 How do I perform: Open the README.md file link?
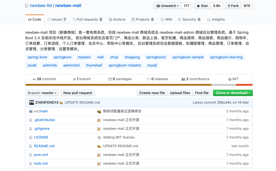click(44, 146)
